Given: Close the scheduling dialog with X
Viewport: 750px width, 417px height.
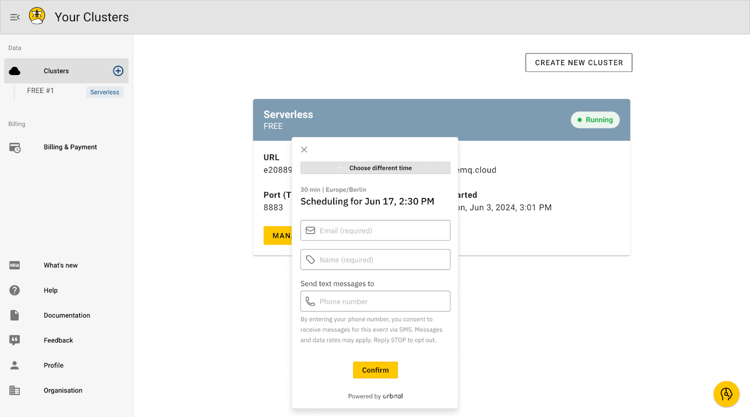Looking at the screenshot, I should 304,150.
